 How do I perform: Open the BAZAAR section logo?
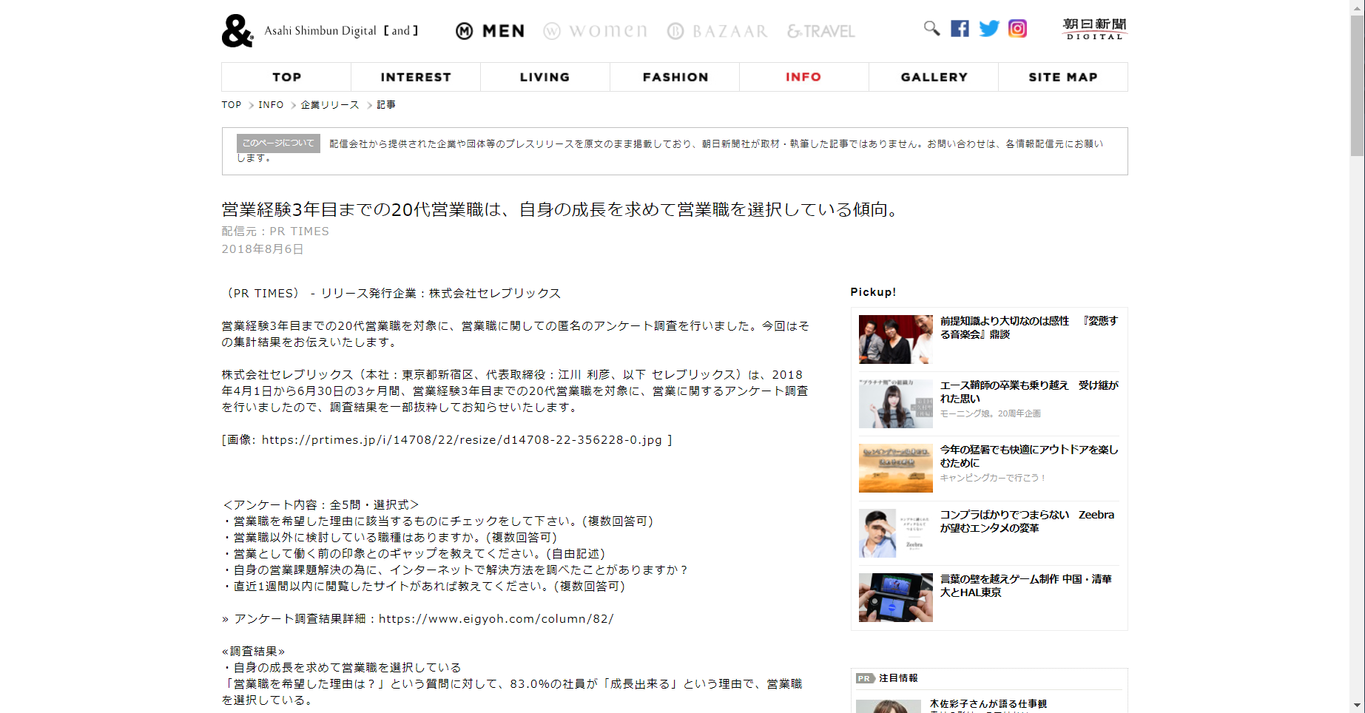pyautogui.click(x=717, y=31)
